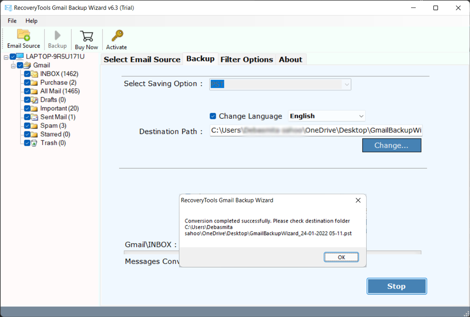Uncheck the All Mail (1465) checkbox

point(27,91)
